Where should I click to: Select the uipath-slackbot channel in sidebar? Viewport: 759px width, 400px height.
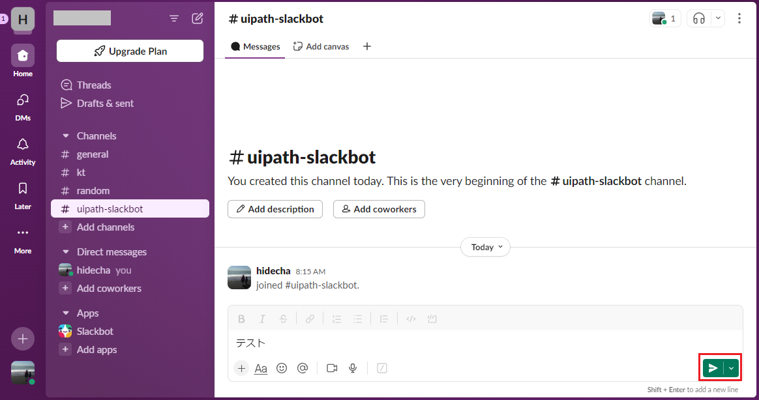[x=130, y=209]
